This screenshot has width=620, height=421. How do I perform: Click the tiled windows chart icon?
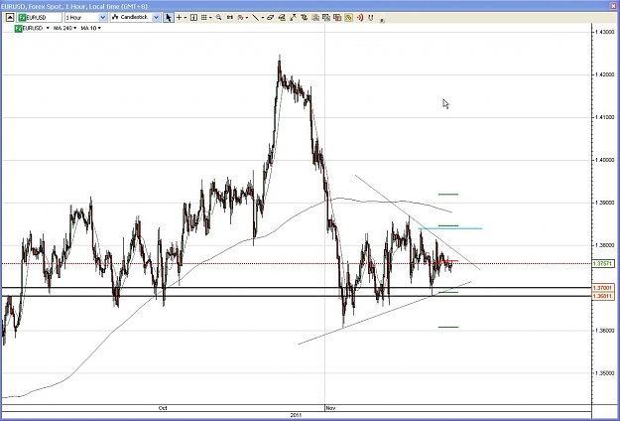(x=326, y=18)
